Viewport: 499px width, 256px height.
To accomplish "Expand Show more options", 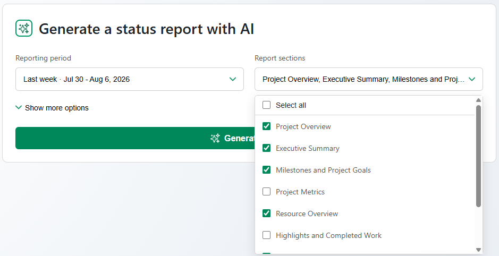I will point(52,108).
